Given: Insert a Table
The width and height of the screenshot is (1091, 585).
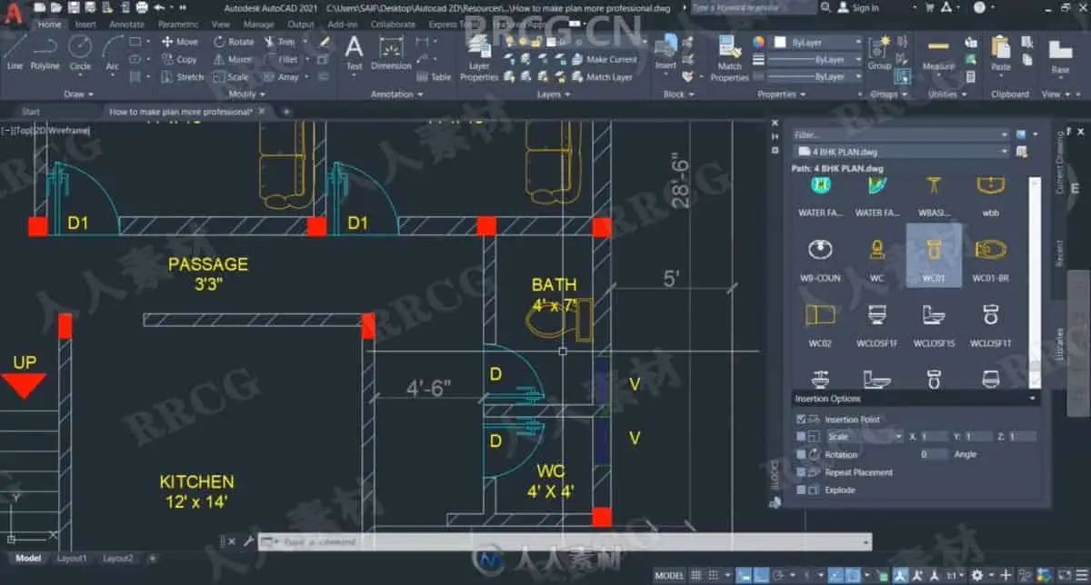Looking at the screenshot, I should coord(434,77).
